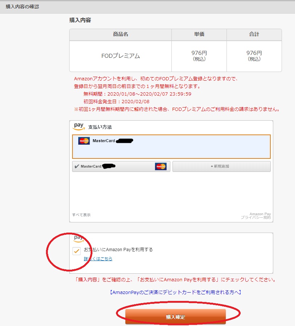
Task: Click the 無料期間 date range line
Action: (x=137, y=94)
